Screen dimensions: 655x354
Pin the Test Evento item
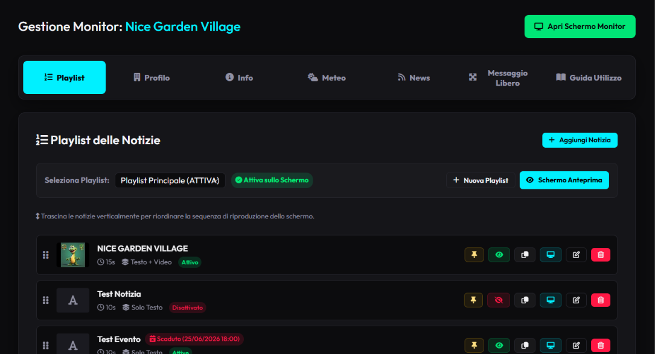[474, 345]
